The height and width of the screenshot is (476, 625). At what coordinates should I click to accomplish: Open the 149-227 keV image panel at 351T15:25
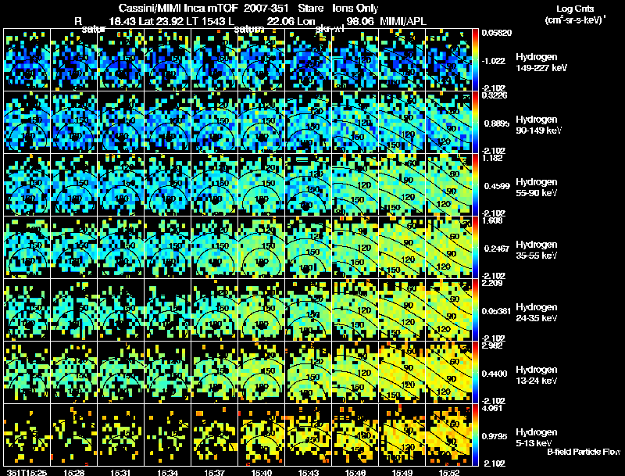27,60
